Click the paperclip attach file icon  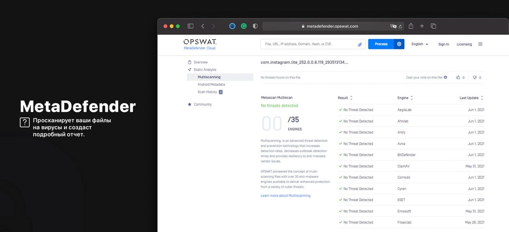360,44
